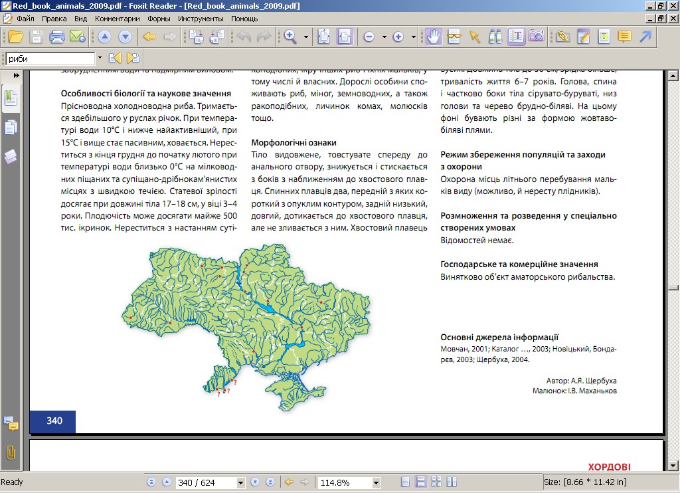Select the Typewriter tool icon
680x493 pixels.
[x=604, y=37]
